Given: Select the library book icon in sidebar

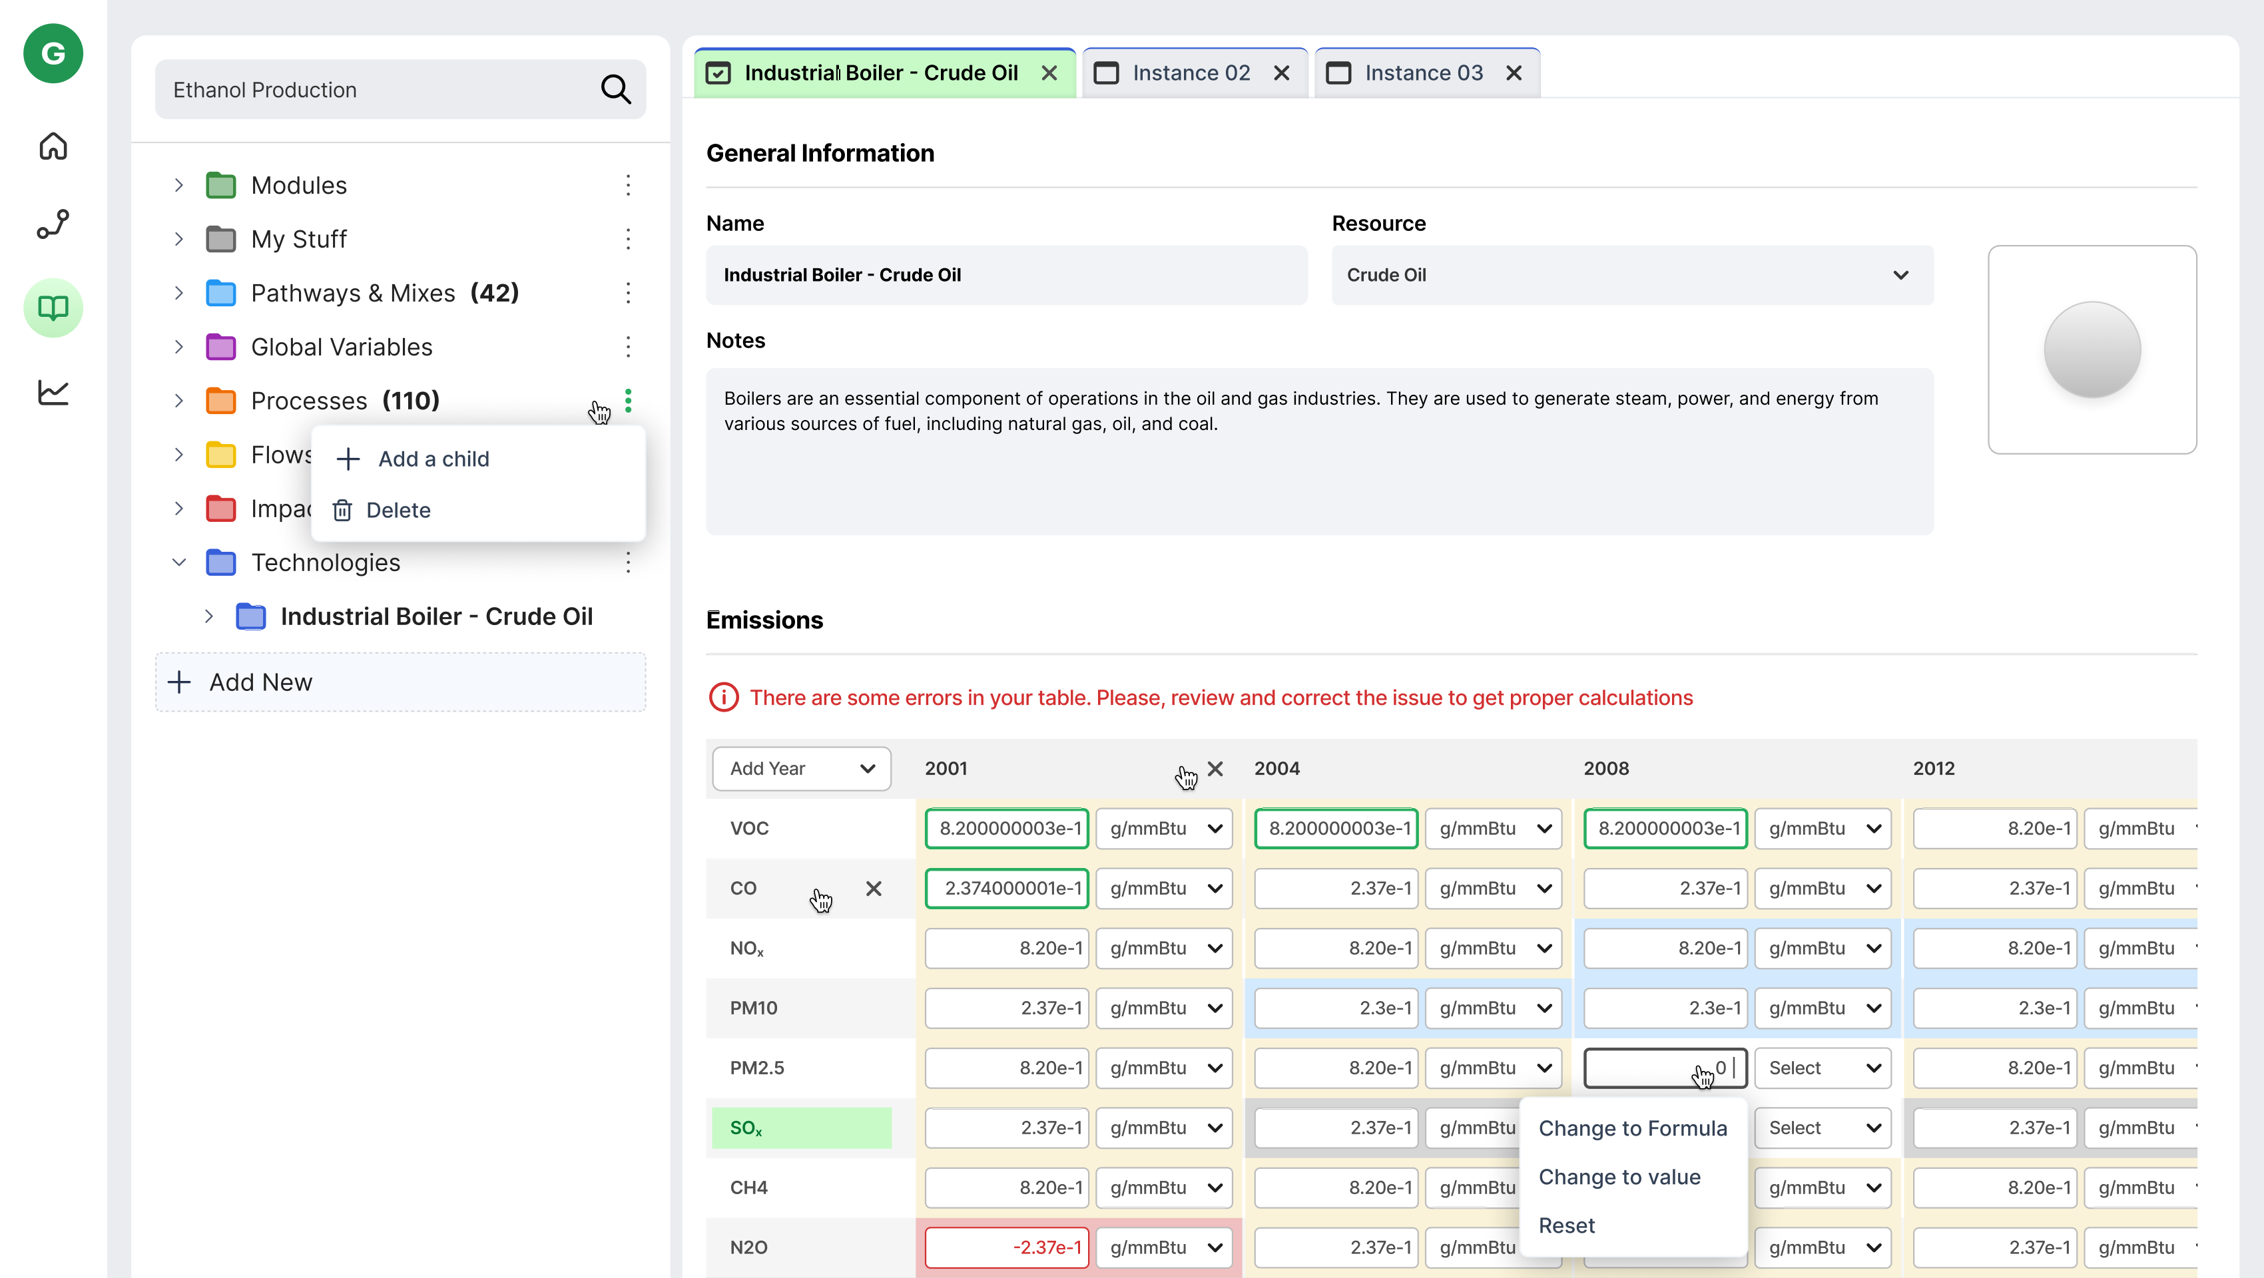Looking at the screenshot, I should [54, 308].
